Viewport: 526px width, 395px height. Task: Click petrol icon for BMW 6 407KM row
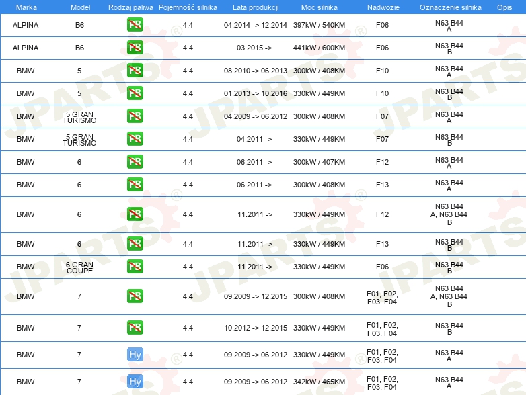pos(135,161)
